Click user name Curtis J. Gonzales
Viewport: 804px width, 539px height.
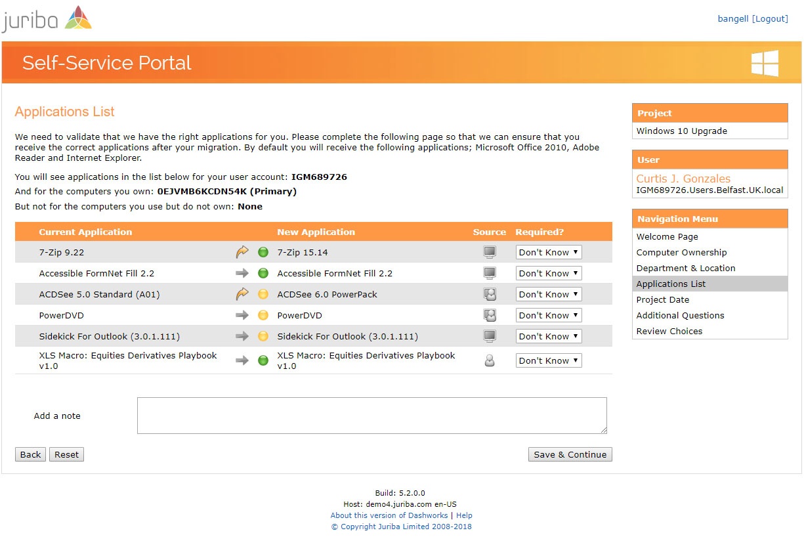pyautogui.click(x=683, y=179)
